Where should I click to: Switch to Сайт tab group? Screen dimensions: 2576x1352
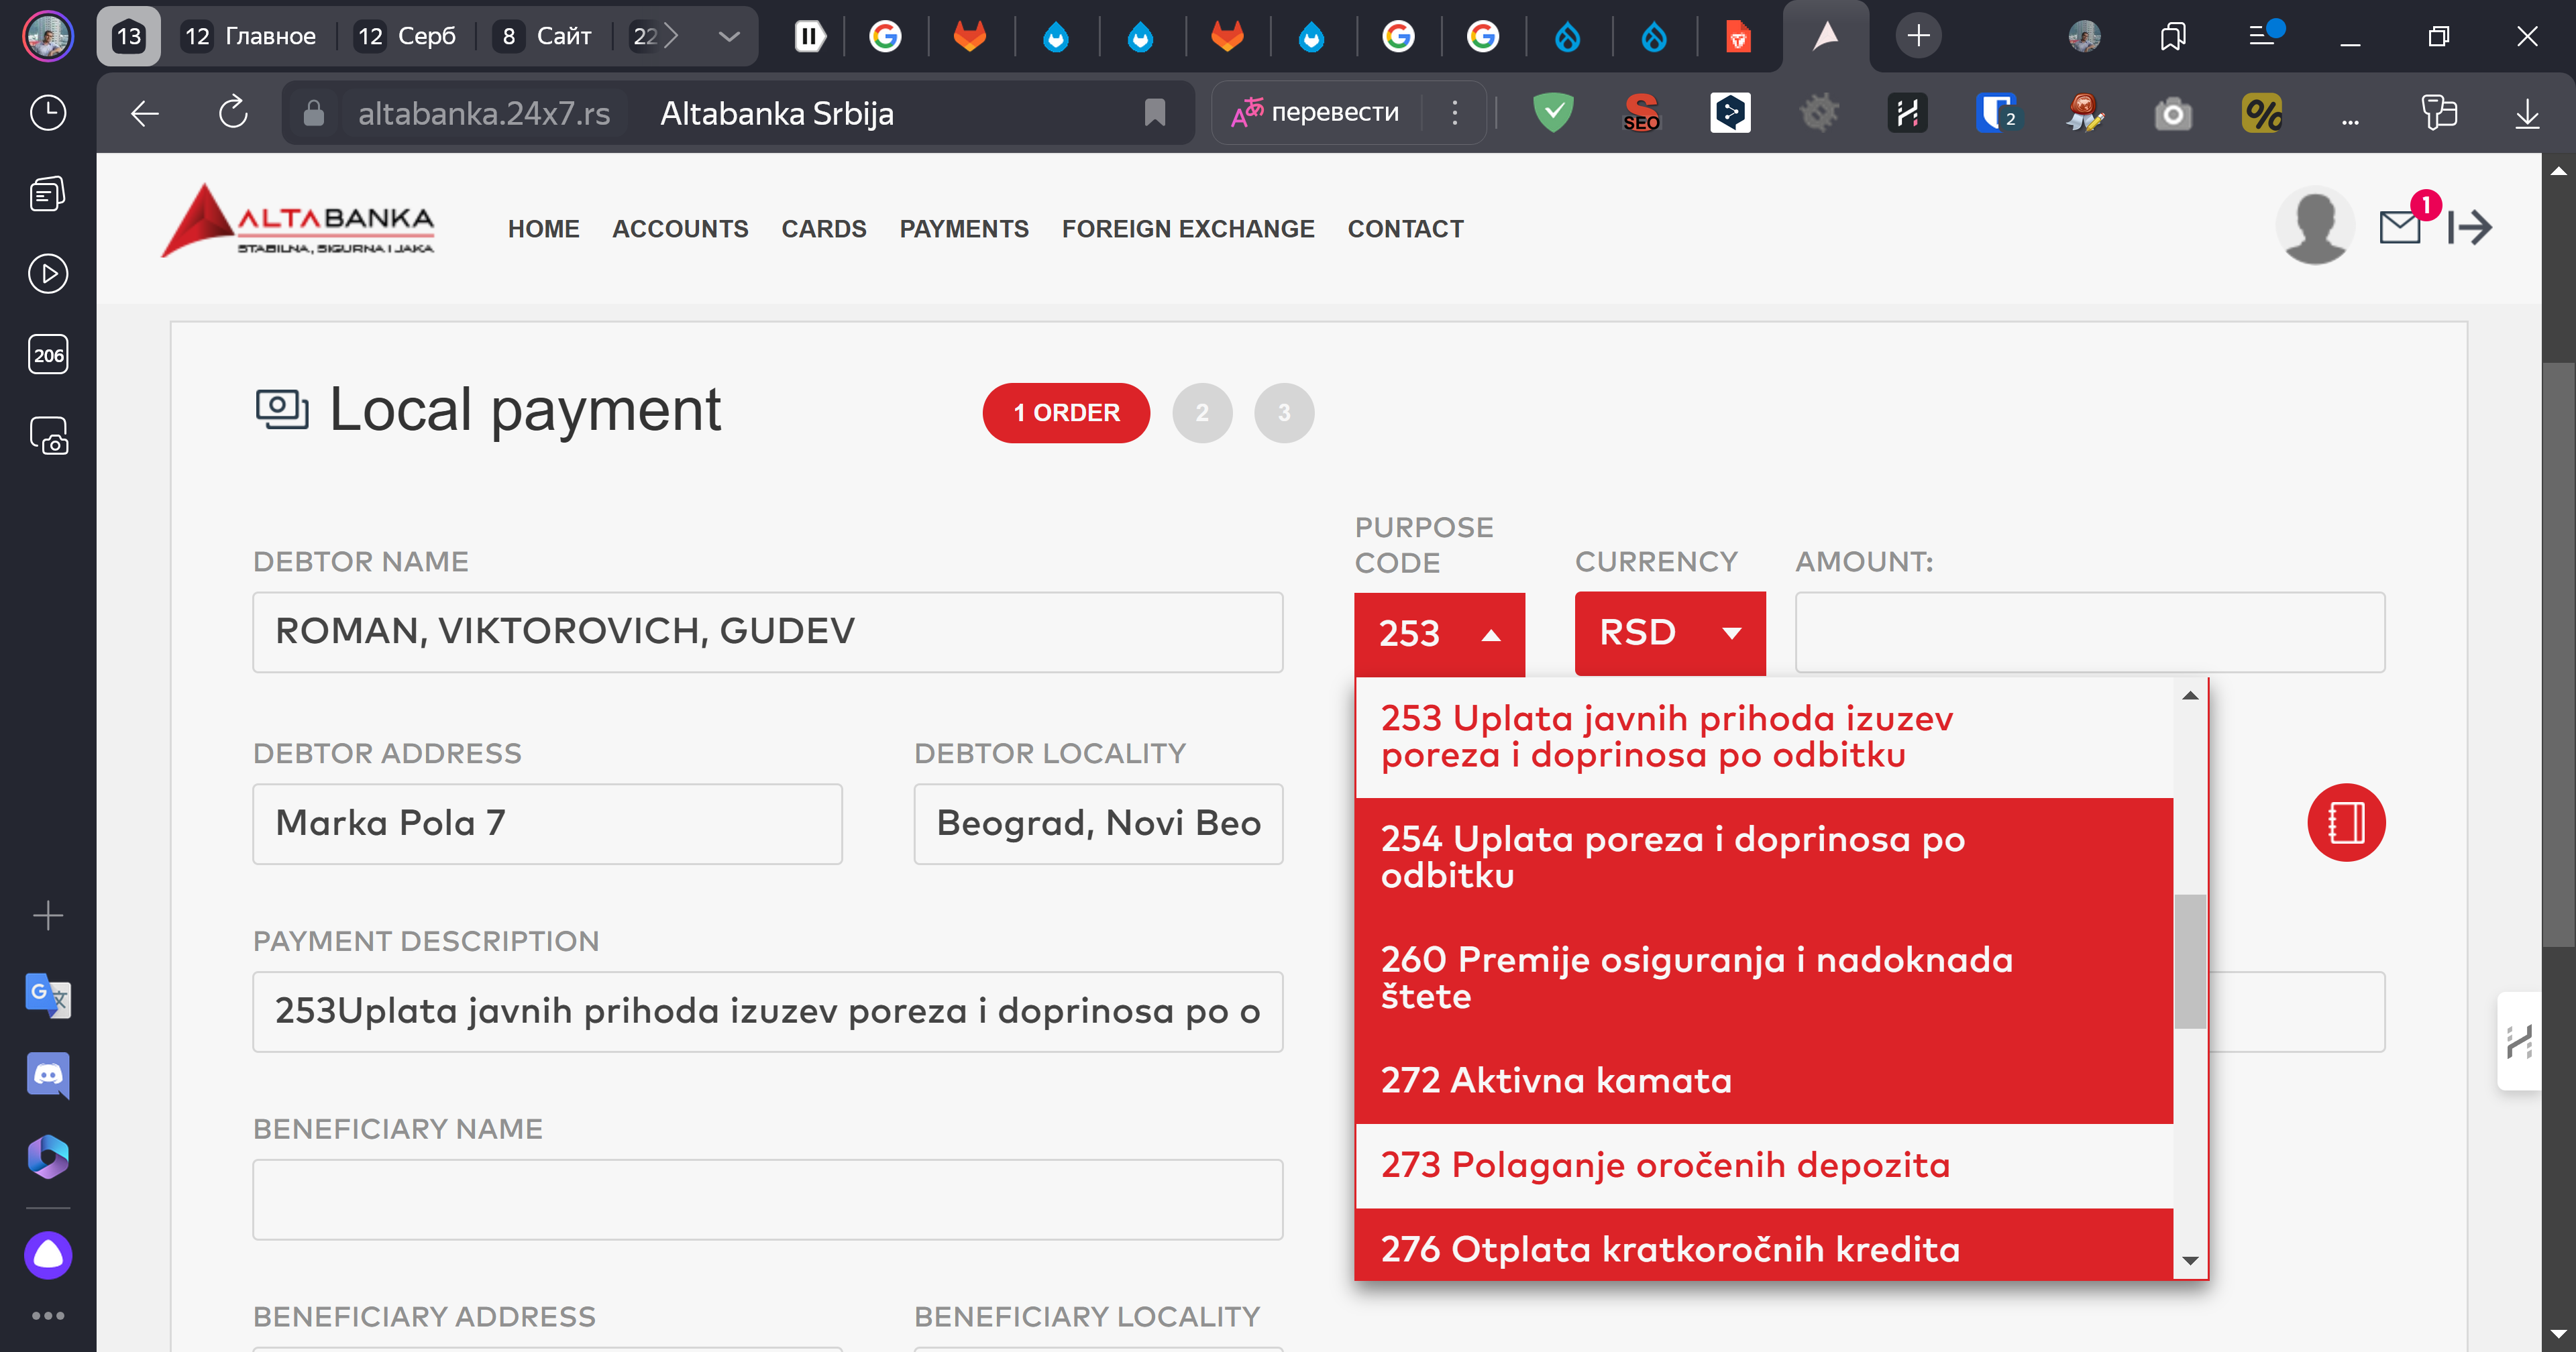(544, 36)
